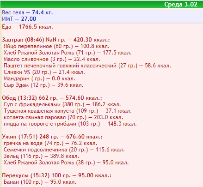The image size is (203, 187).
Task: Open the Обед (13:32) meal heading
Action: pyautogui.click(x=52, y=98)
